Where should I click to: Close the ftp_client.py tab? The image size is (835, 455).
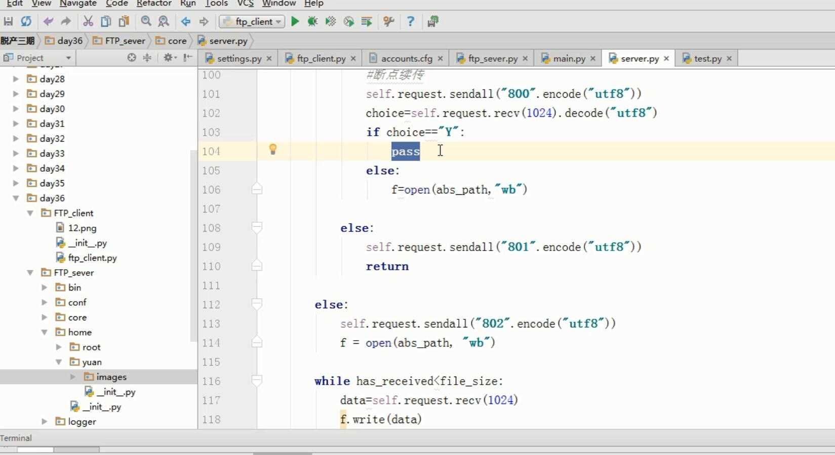[353, 59]
